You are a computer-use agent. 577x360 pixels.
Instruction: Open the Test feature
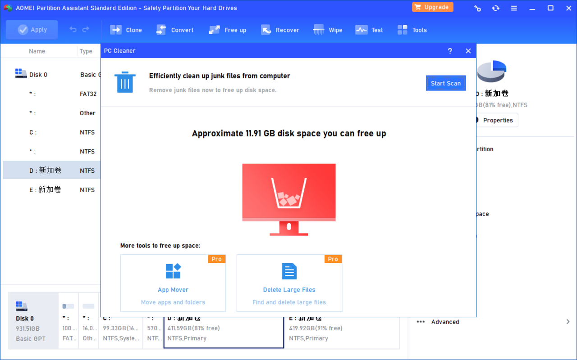[369, 30]
